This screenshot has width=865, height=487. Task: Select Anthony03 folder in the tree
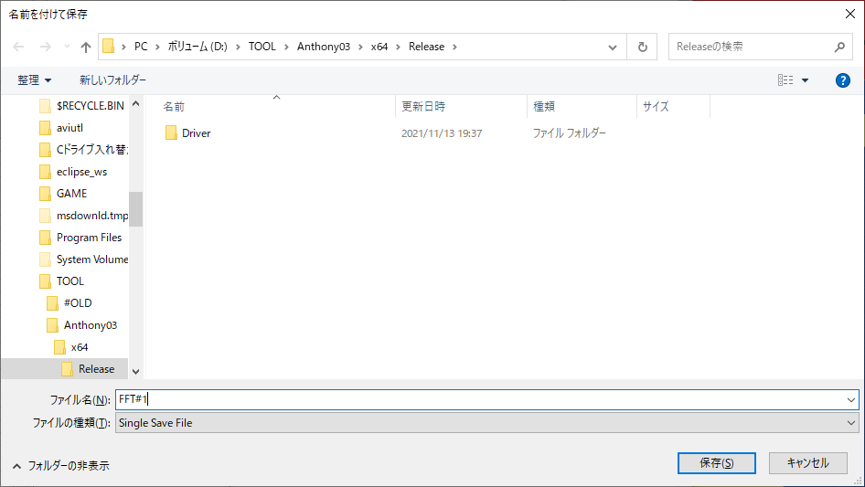91,325
